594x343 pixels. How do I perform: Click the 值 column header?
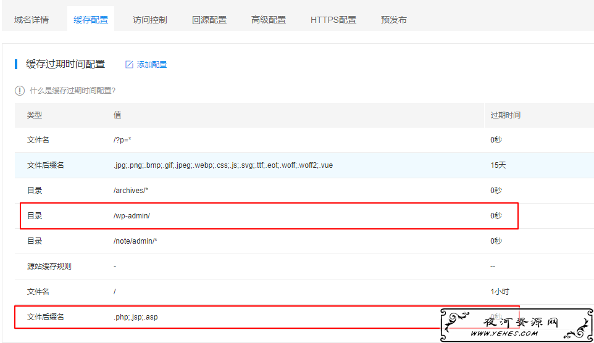coord(117,115)
